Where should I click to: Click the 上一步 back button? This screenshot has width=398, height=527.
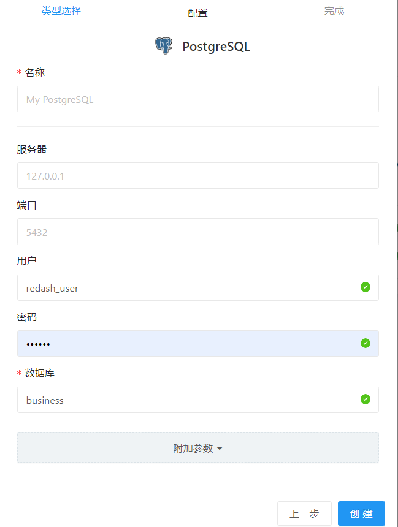pos(304,514)
